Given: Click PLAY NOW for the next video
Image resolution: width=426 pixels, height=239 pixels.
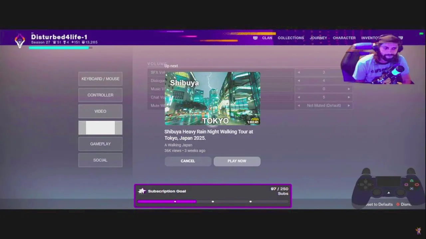Looking at the screenshot, I should [237, 161].
